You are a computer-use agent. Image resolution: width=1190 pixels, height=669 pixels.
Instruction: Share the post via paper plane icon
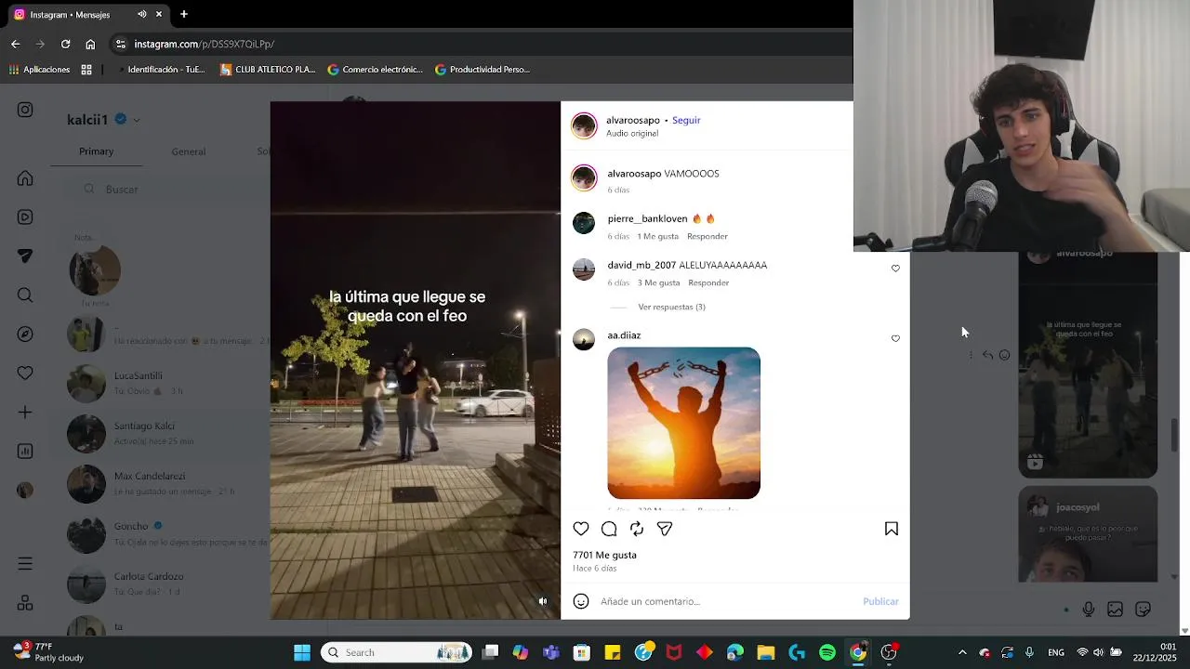click(x=665, y=529)
